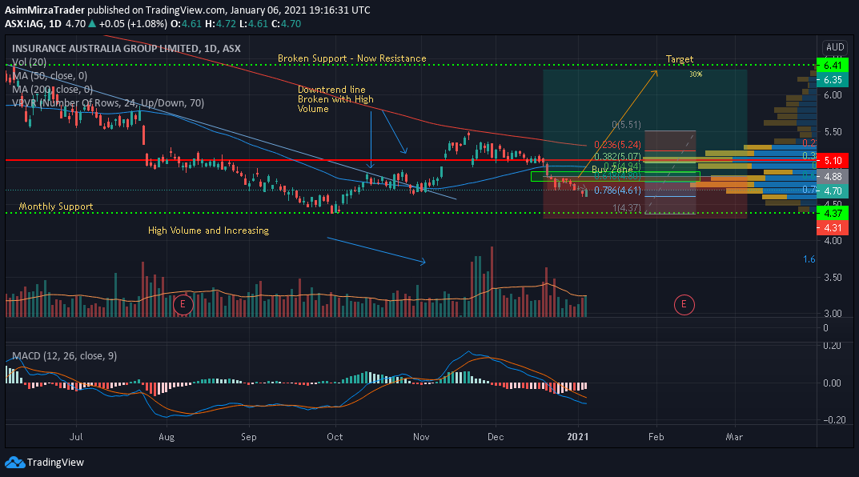
Task: Select the ASX:IAG, 1D symbol label
Action: [x=33, y=23]
